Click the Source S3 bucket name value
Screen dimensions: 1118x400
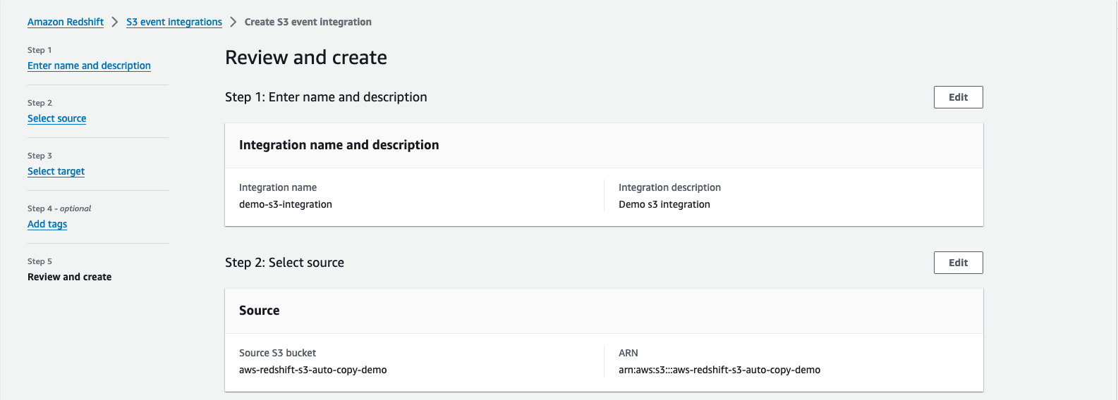312,370
